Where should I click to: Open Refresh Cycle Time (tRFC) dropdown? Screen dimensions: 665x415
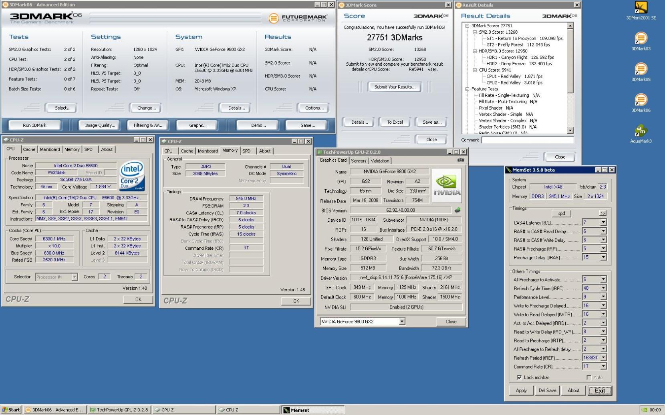603,288
